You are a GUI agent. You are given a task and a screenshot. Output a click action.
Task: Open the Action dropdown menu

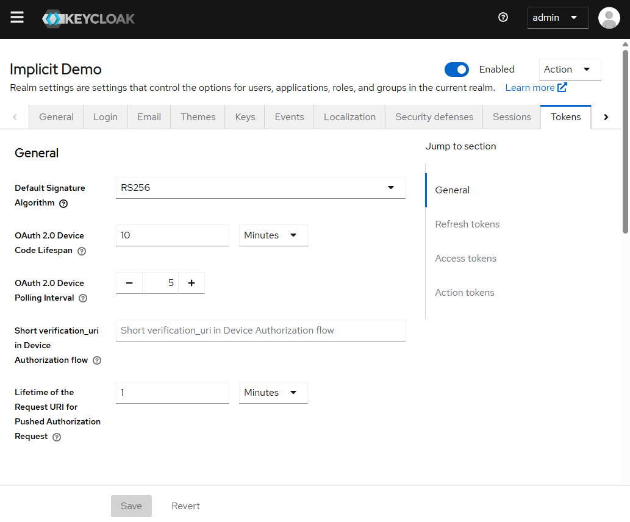tap(570, 70)
